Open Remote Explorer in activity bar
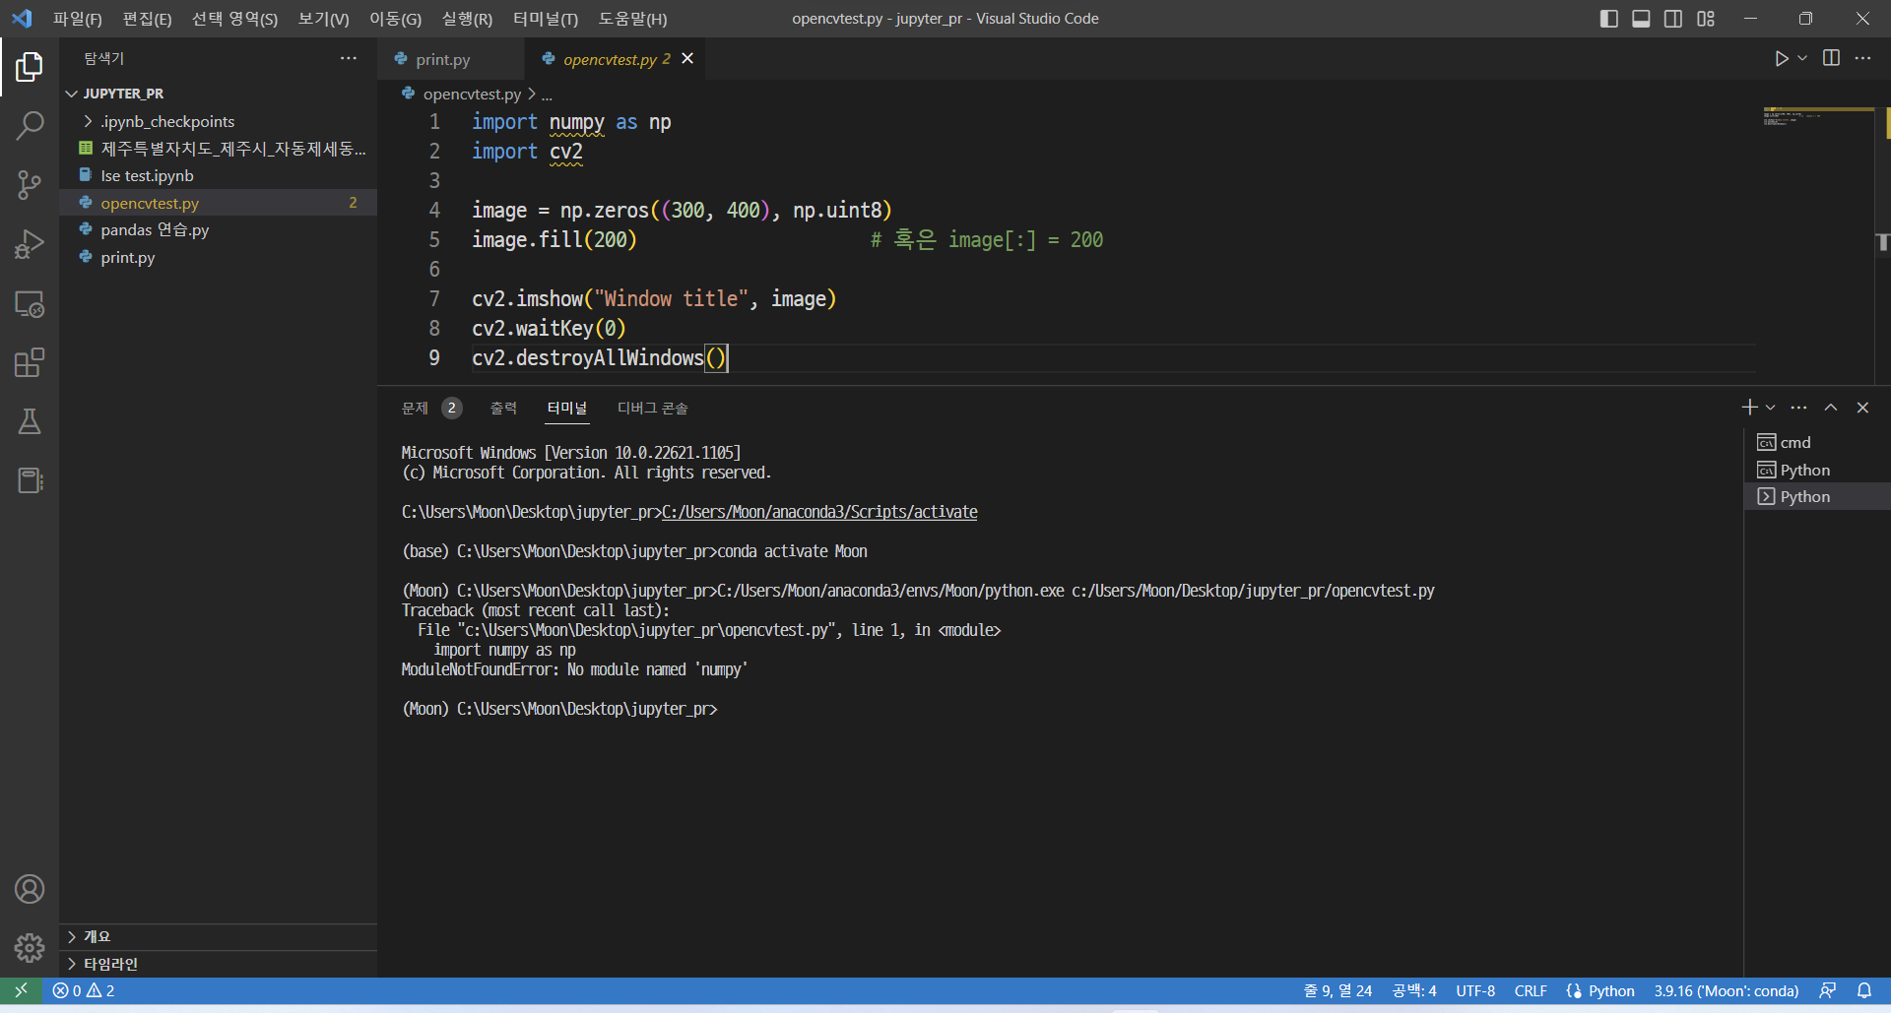This screenshot has width=1891, height=1013. 30,304
